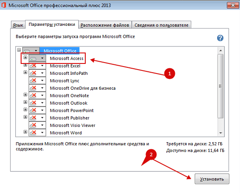Select the Microsoft Word label
The image size is (240, 193).
[66, 133]
